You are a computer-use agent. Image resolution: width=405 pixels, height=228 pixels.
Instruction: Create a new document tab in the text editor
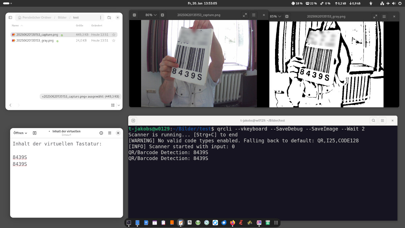(34, 133)
